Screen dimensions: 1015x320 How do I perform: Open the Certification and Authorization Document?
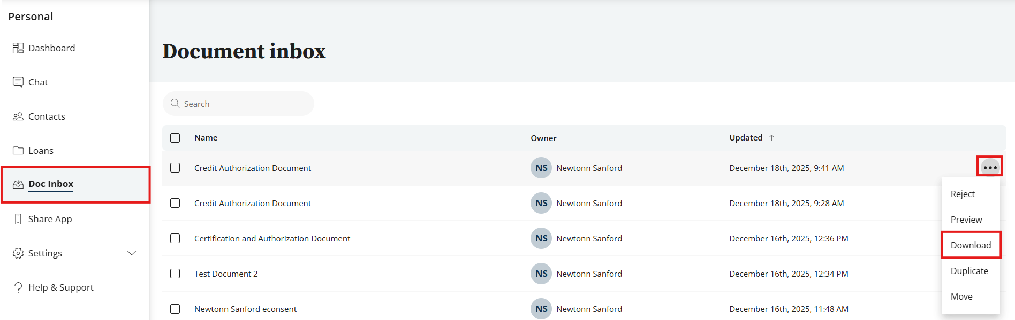tap(272, 238)
